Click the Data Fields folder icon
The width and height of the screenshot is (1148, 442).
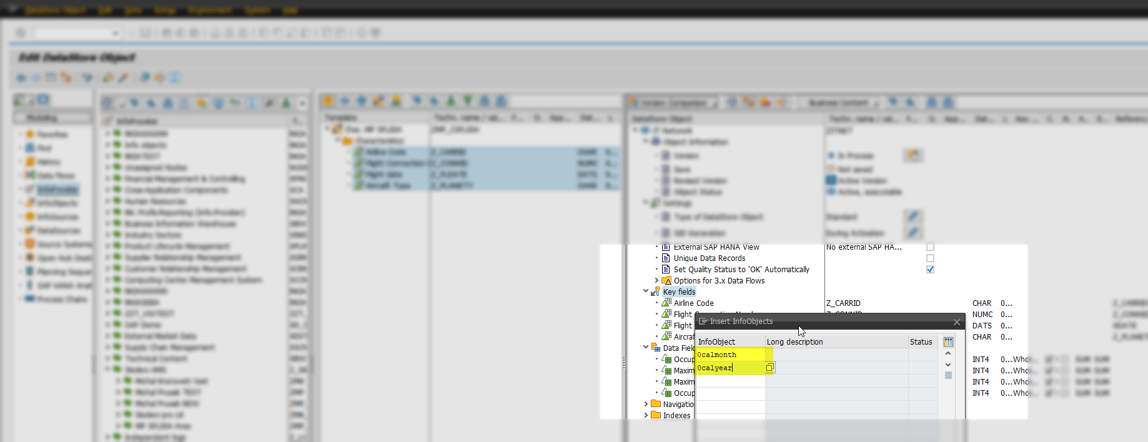656,348
